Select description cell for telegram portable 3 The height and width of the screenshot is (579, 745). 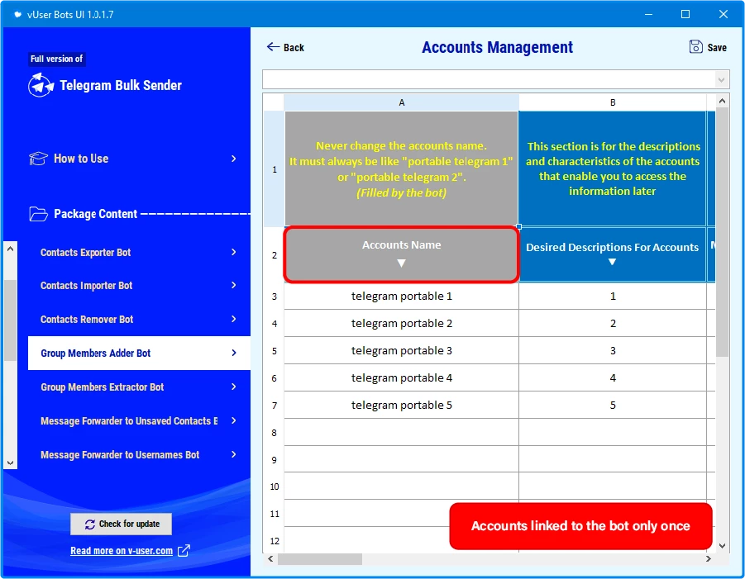click(613, 351)
